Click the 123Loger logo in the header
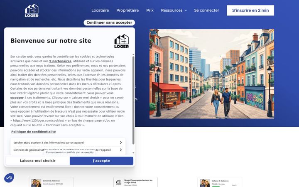This screenshot has width=299, height=187. 32,11
